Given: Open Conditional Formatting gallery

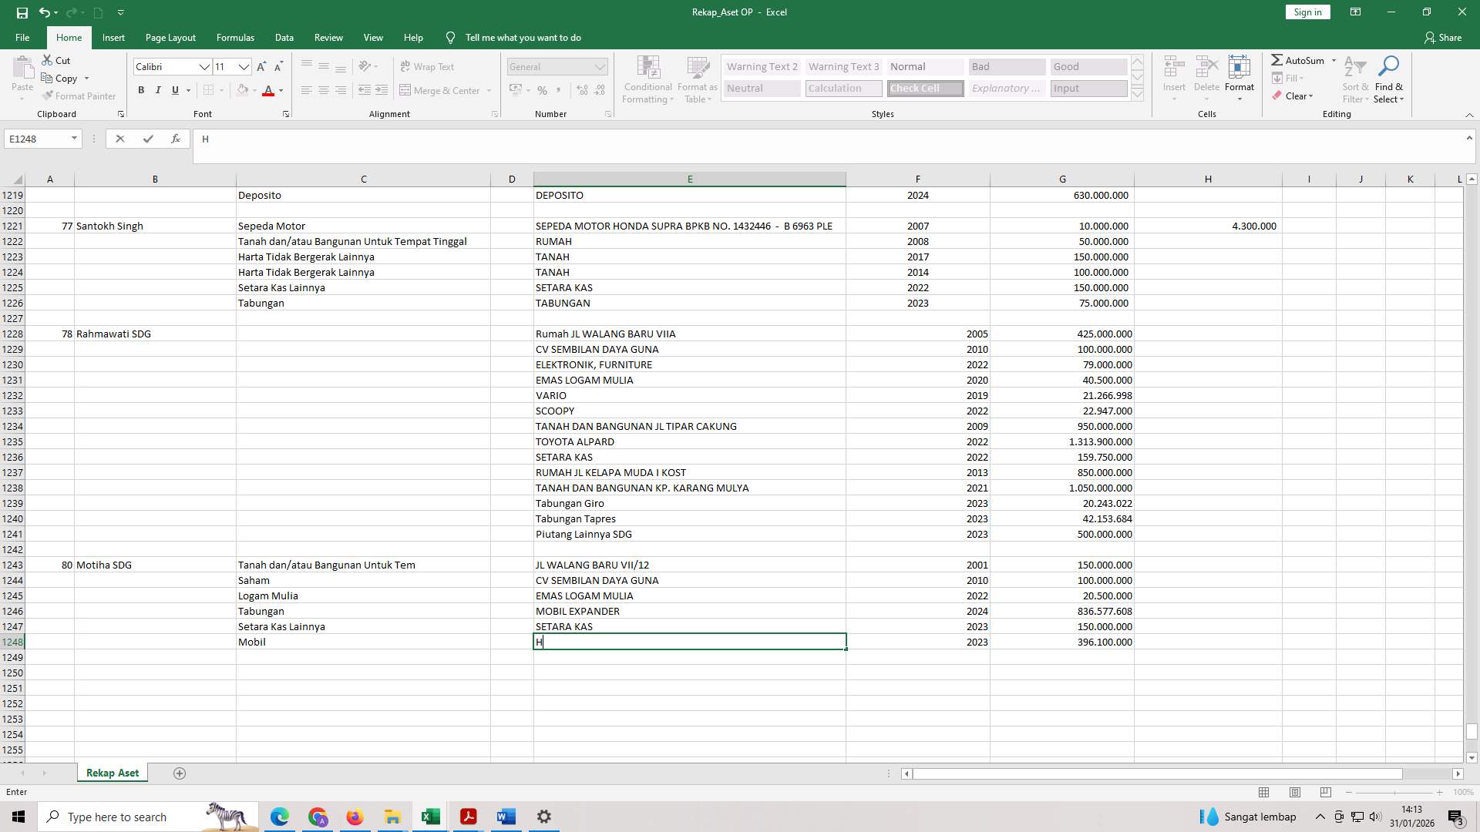Looking at the screenshot, I should tap(647, 79).
